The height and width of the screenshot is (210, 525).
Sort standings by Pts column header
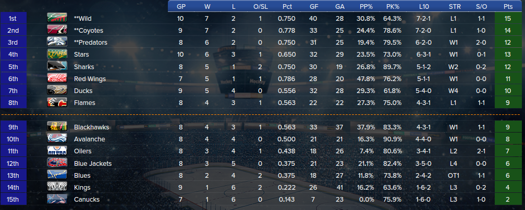tap(508, 6)
